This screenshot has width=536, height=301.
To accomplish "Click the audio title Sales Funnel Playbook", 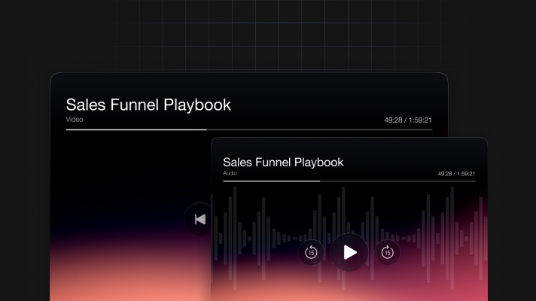I will point(283,162).
